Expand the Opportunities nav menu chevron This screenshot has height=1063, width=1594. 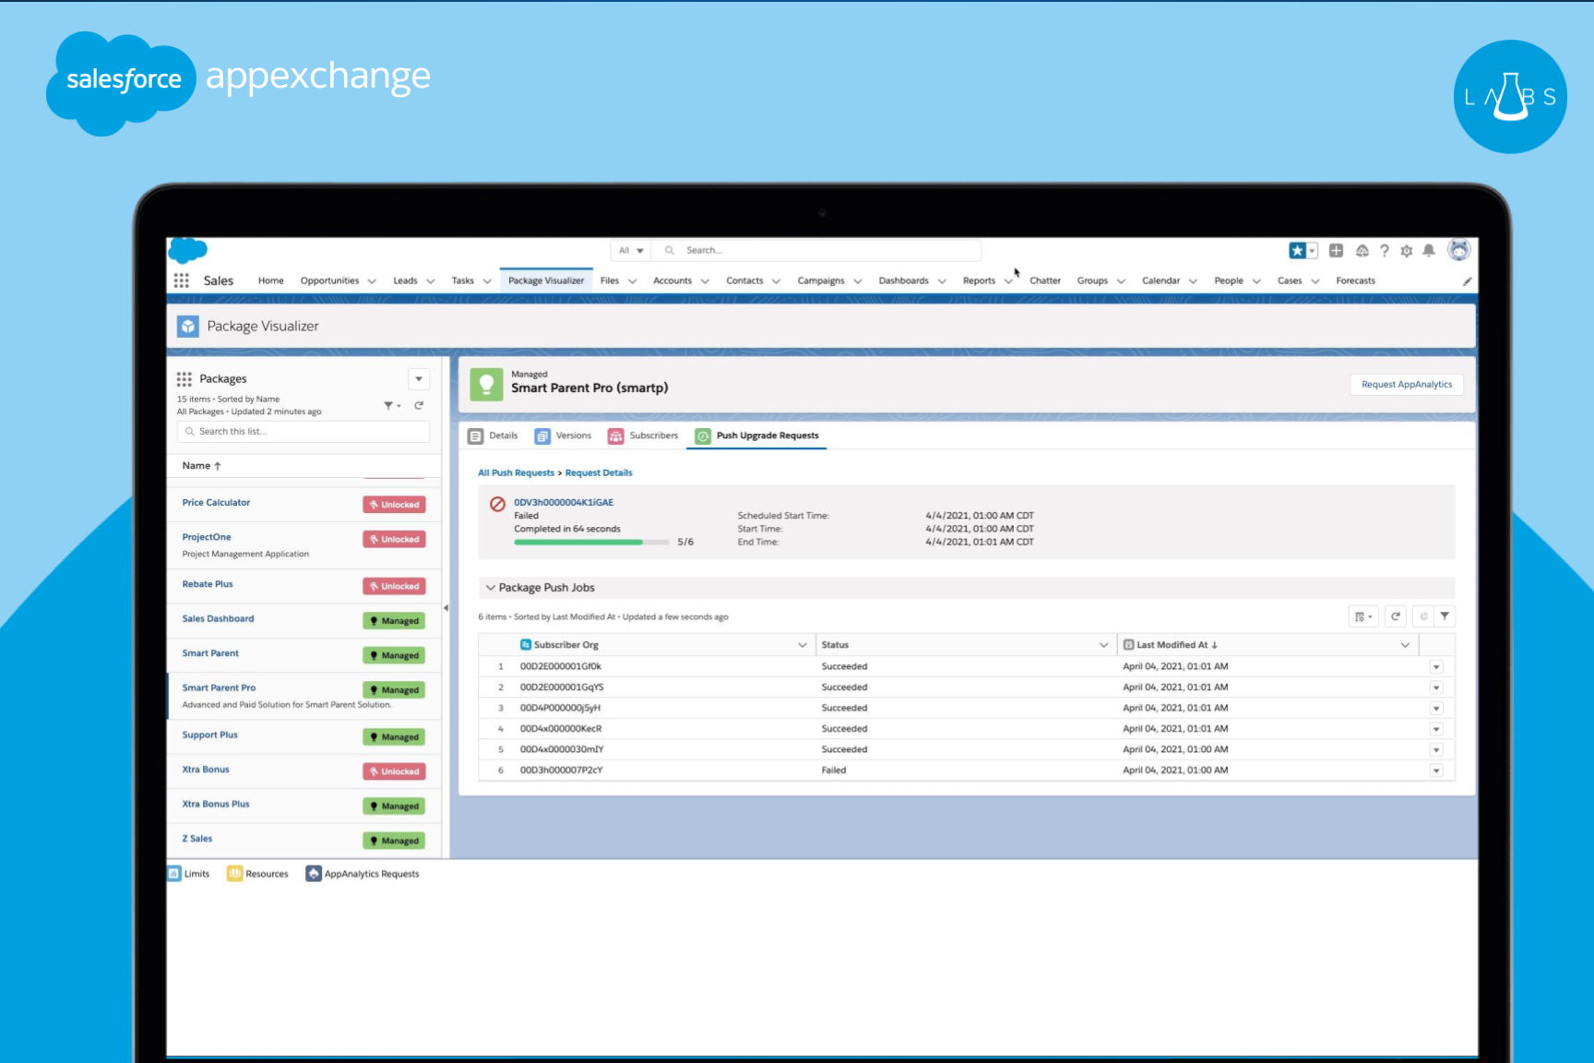[372, 281]
